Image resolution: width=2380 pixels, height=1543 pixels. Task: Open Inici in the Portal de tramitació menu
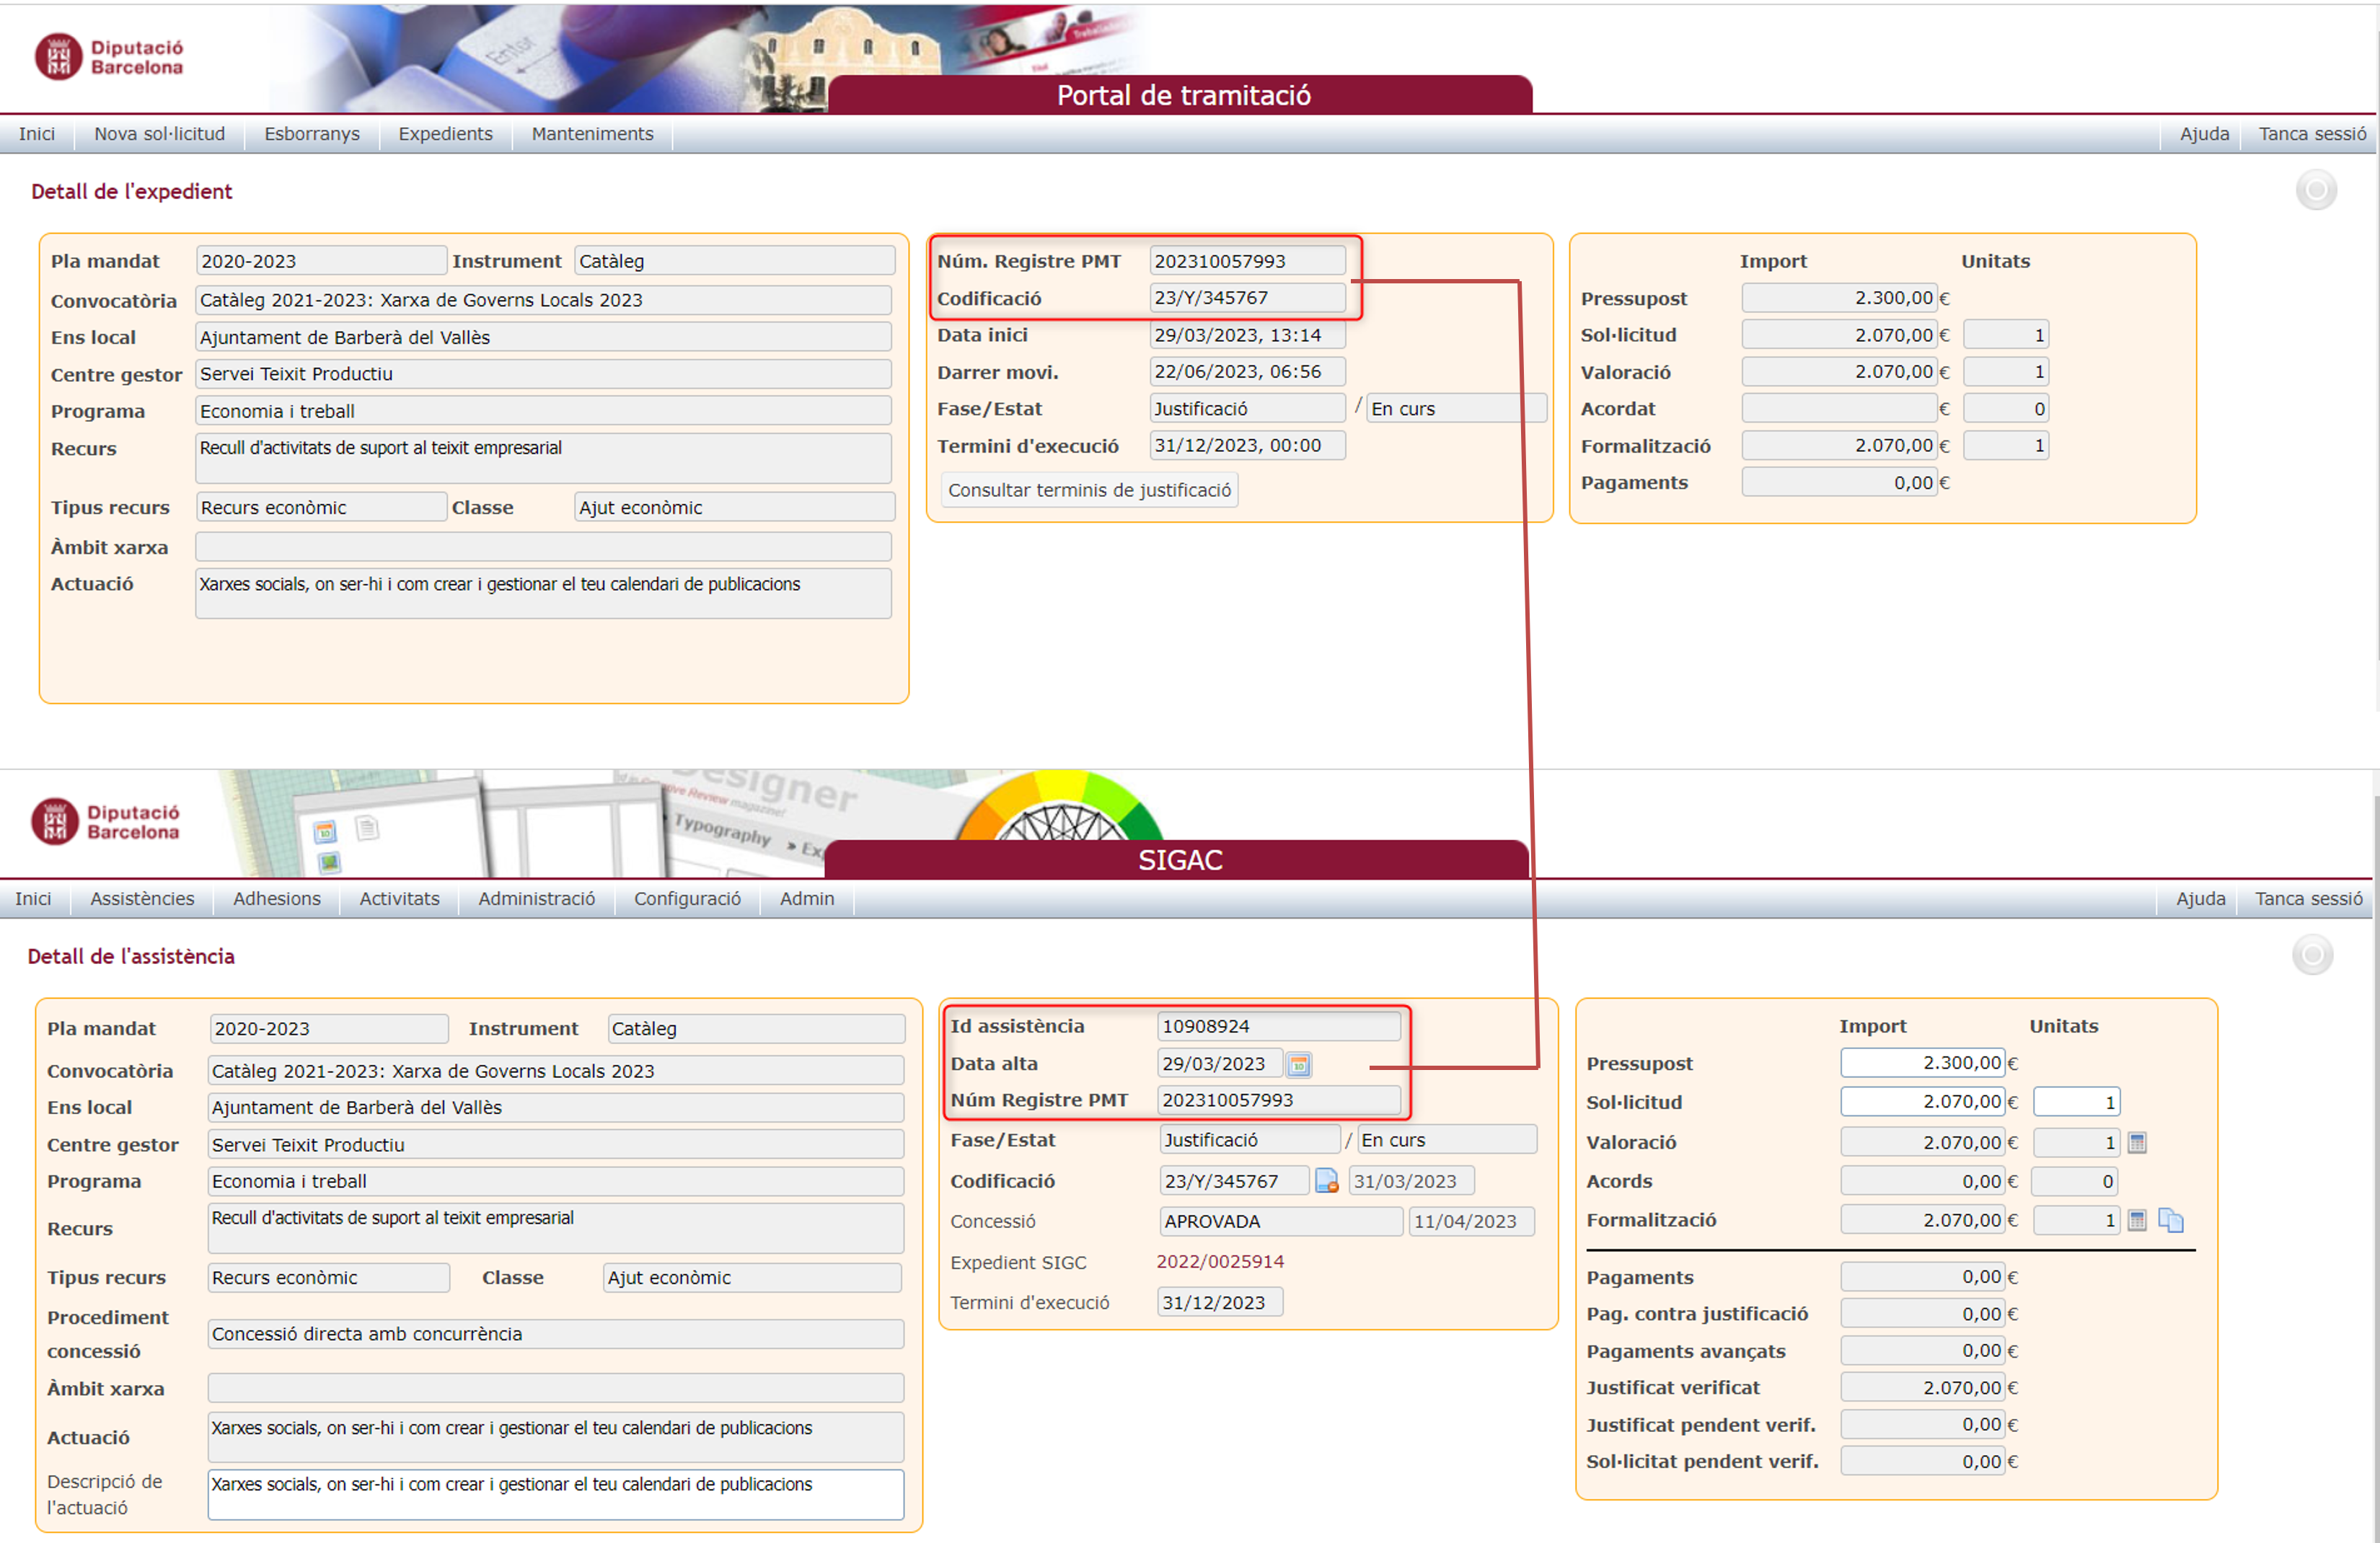pos(37,134)
